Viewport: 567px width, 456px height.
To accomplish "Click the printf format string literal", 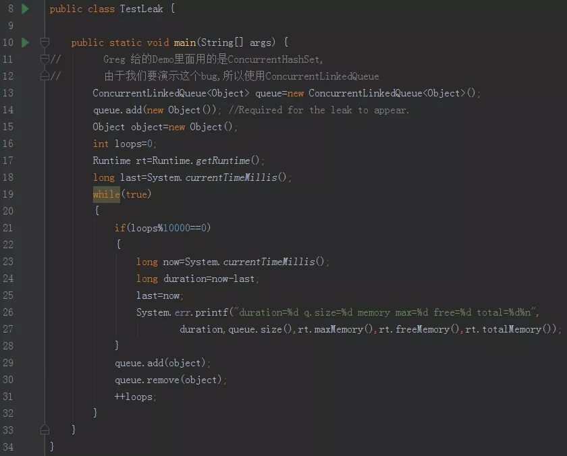I will tap(384, 312).
